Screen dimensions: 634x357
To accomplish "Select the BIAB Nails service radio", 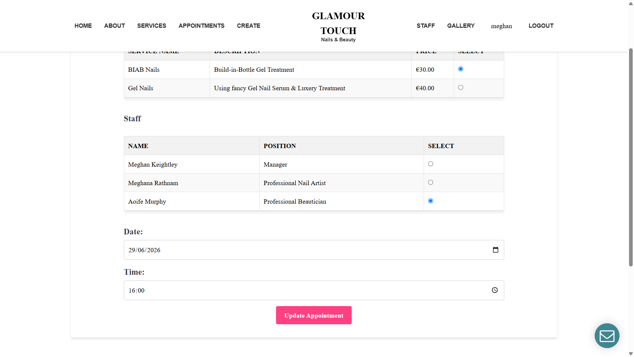I will [461, 69].
